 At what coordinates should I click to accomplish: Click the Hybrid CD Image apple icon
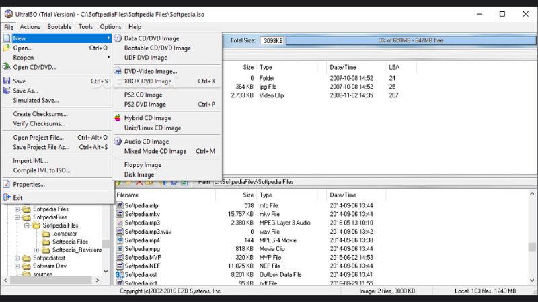coord(118,118)
